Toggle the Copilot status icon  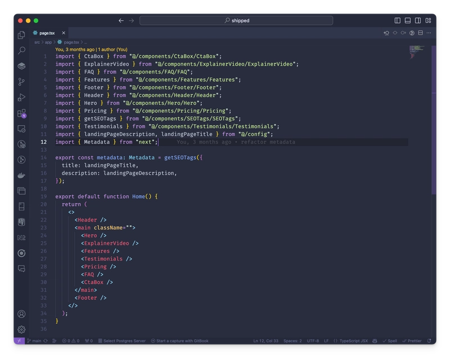[375, 341]
